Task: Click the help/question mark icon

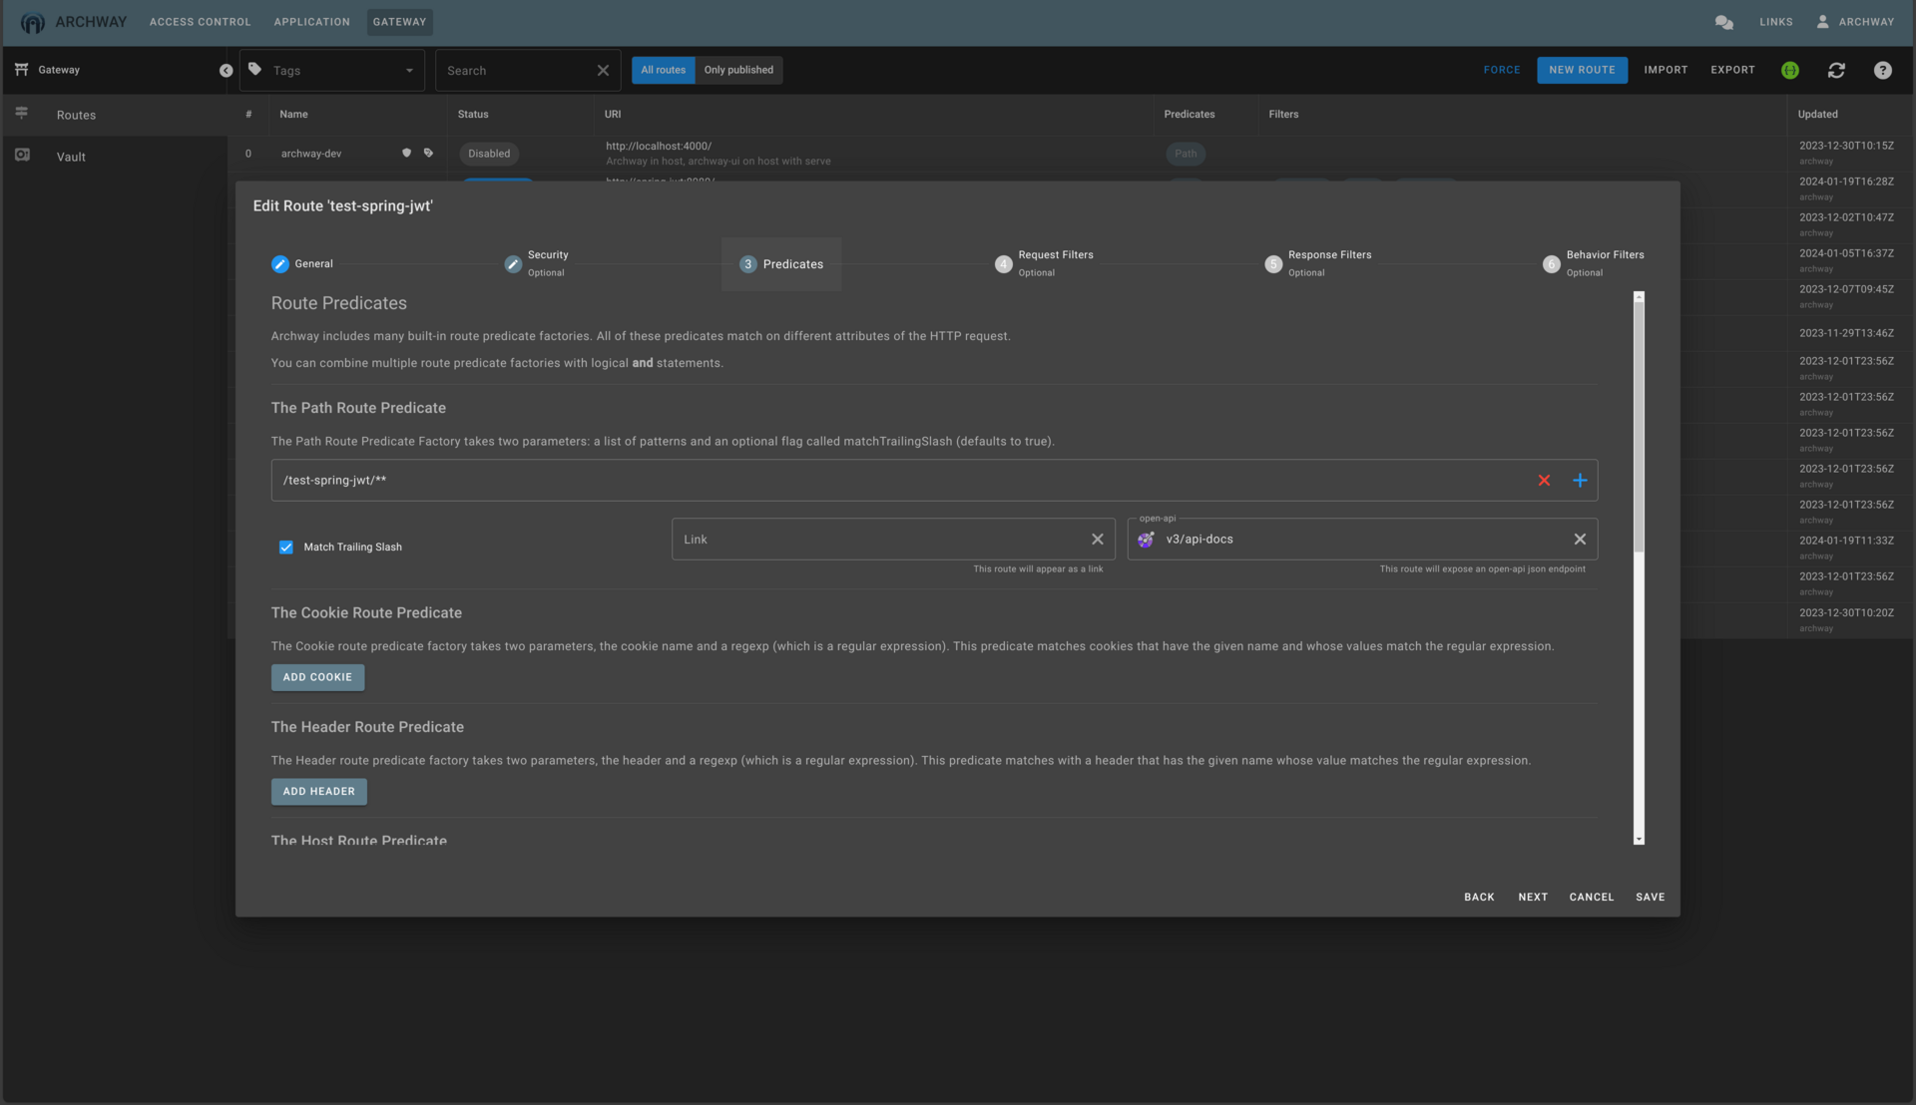Action: coord(1884,69)
